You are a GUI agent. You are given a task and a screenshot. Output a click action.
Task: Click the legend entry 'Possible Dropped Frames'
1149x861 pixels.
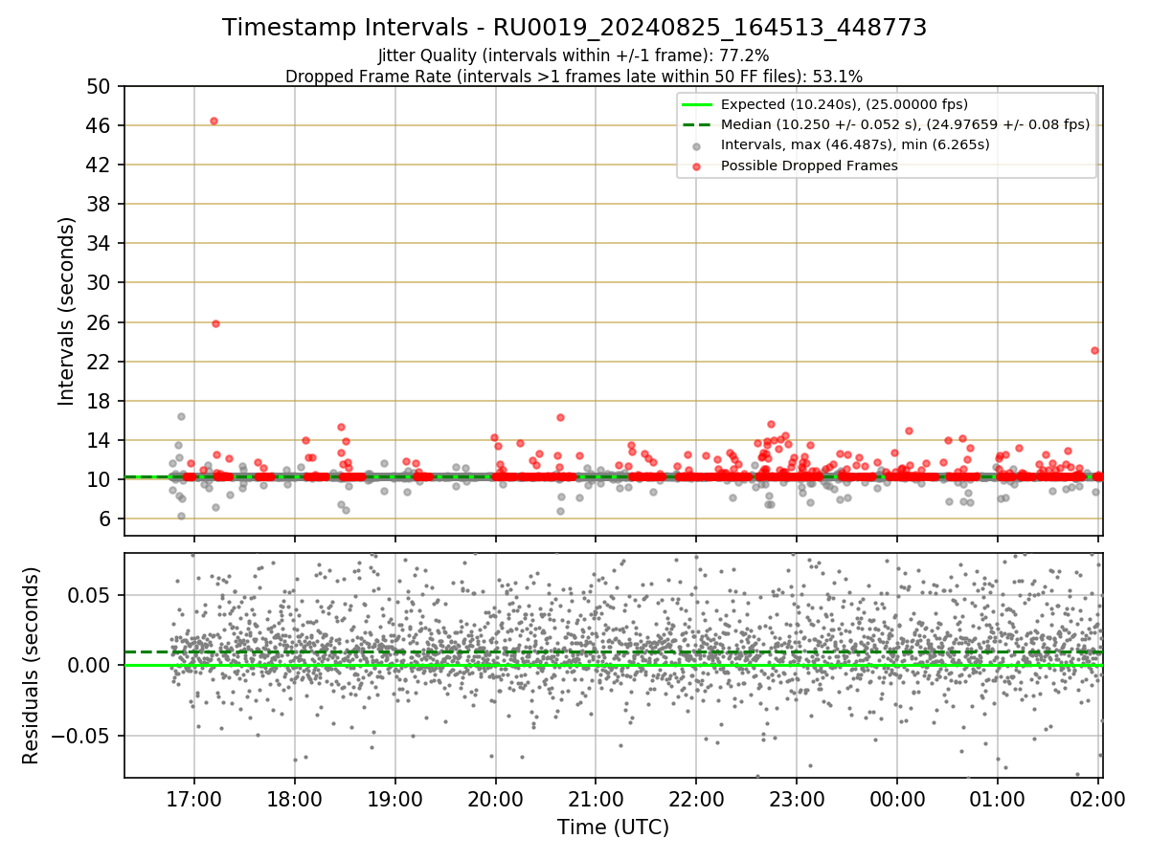coord(809,166)
